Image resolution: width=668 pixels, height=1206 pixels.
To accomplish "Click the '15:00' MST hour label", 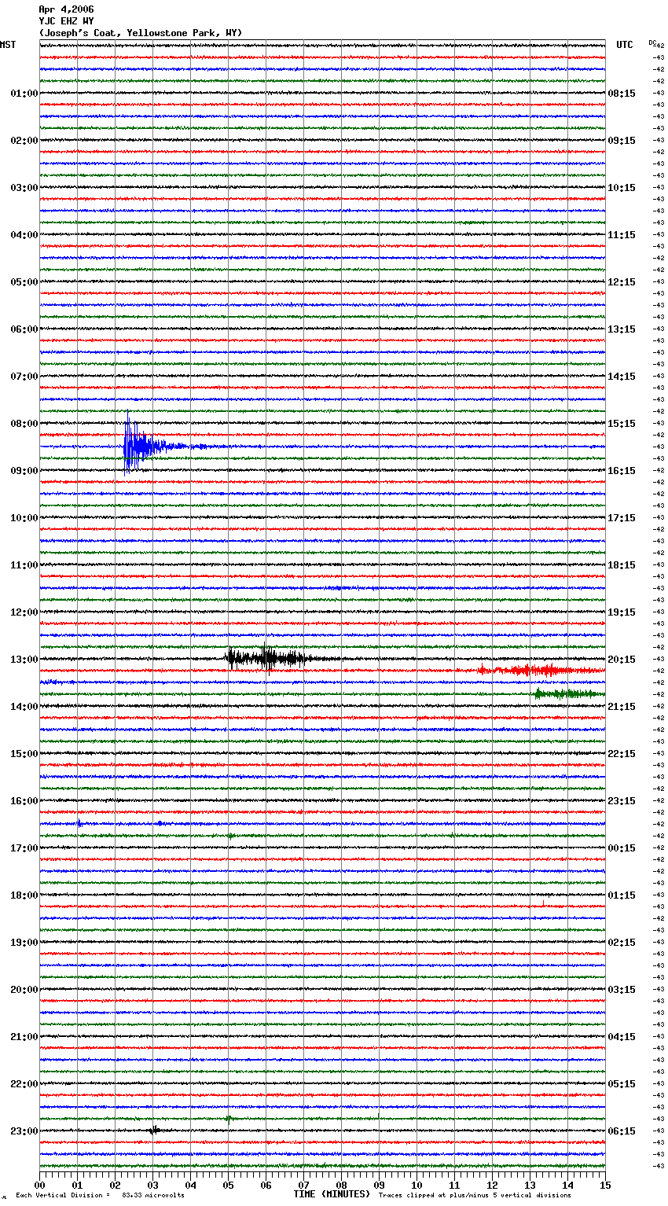I will pyautogui.click(x=24, y=754).
